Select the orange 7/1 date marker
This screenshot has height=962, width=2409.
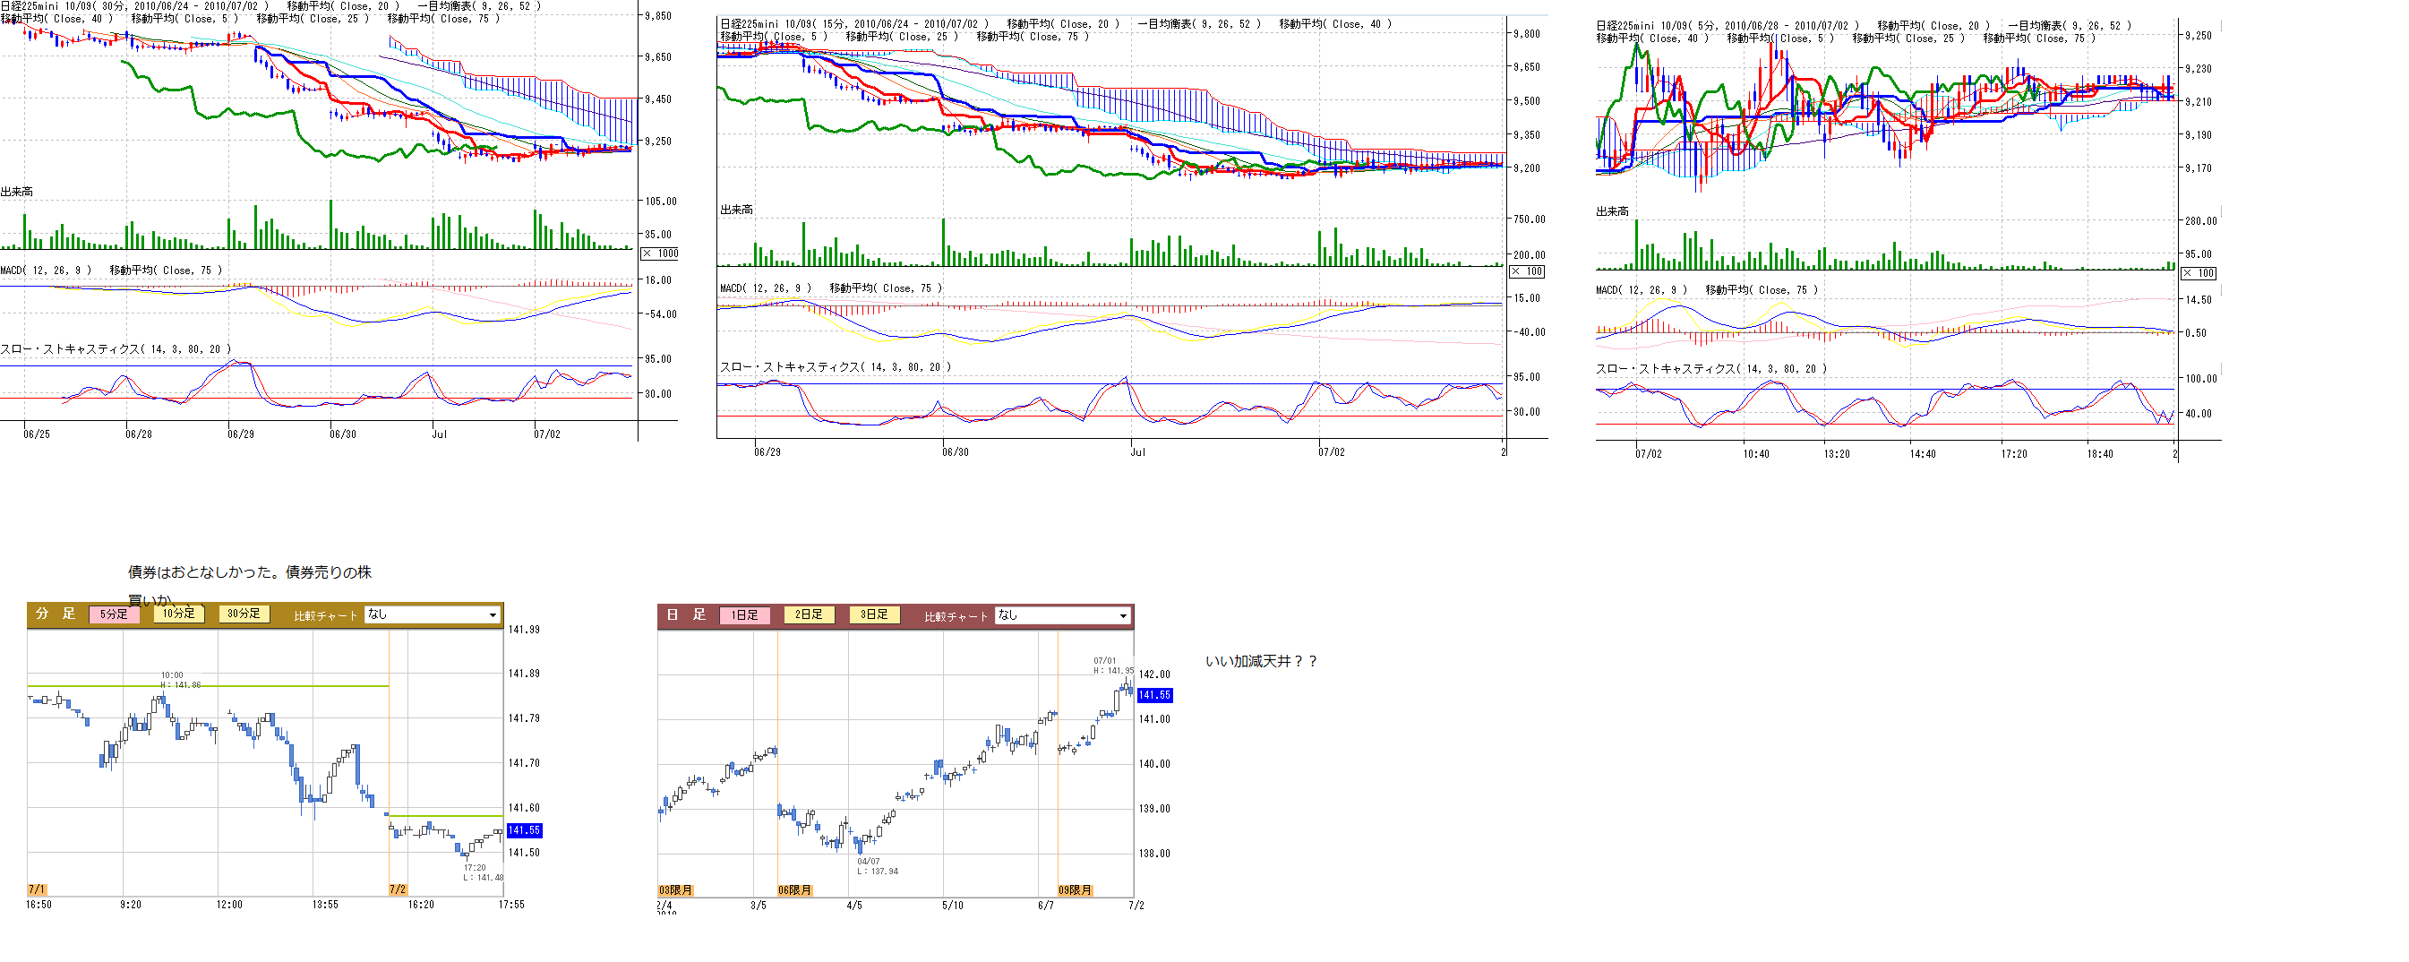[x=37, y=889]
